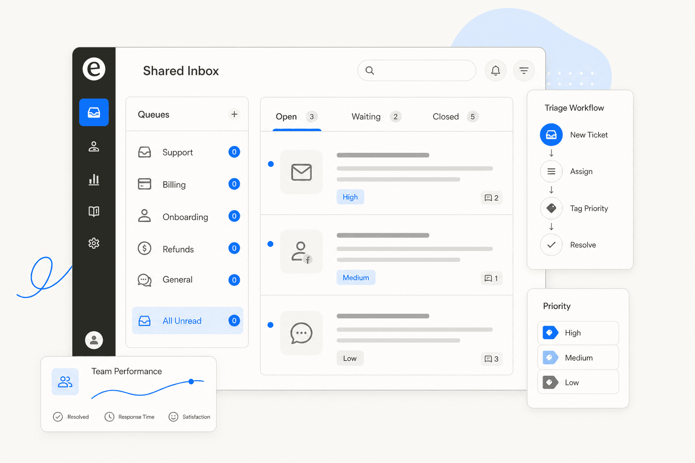Click the Response Time metric
The height and width of the screenshot is (463, 695).
tap(129, 417)
